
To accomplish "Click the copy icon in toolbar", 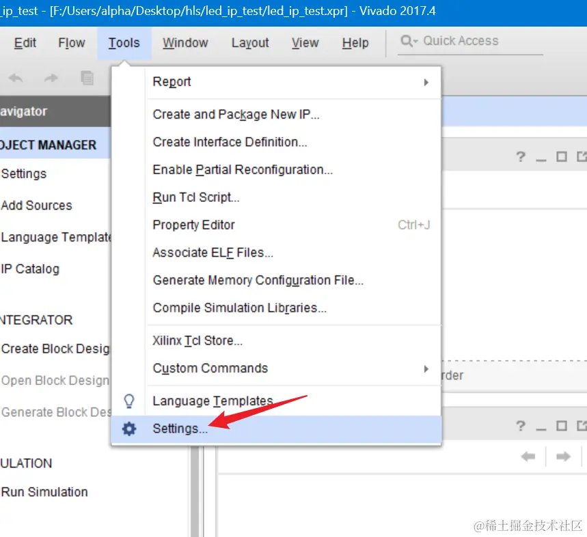I will click(87, 78).
